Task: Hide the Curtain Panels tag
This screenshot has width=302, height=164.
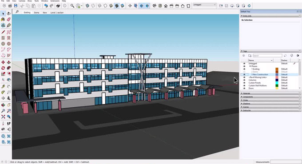Action: pyautogui.click(x=244, y=83)
